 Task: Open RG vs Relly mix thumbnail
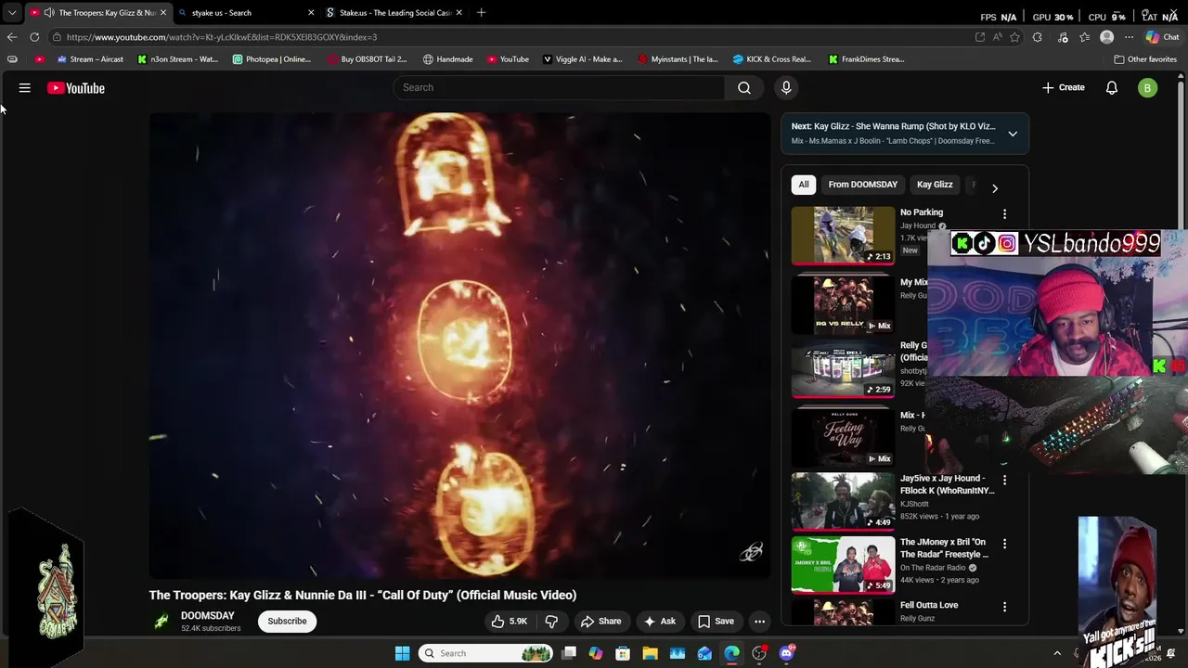843,304
